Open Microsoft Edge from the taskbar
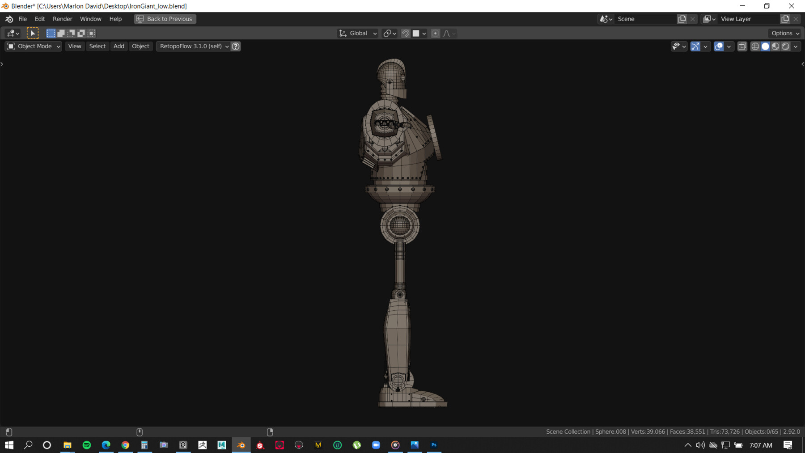The image size is (805, 453). (x=106, y=445)
